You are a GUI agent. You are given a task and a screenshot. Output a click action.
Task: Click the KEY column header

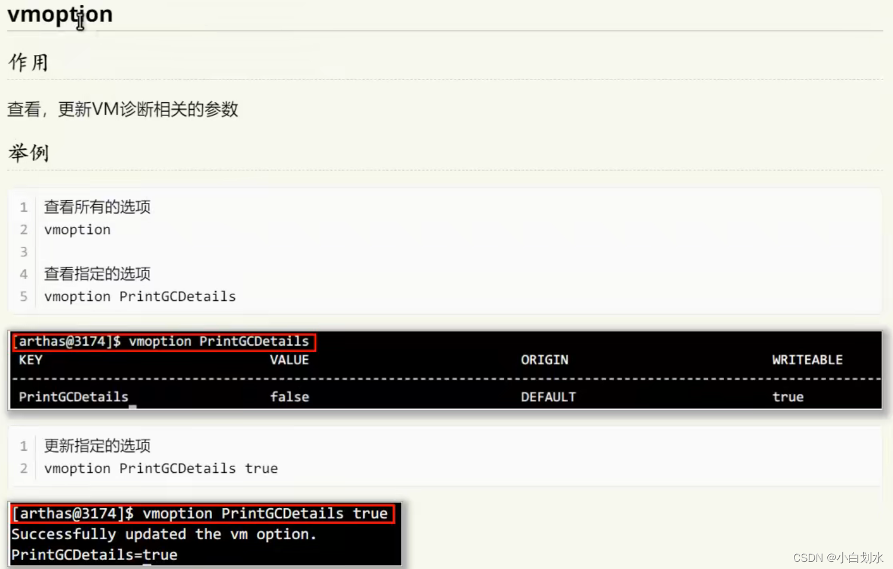(30, 360)
